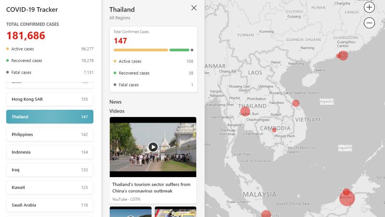Click the red bubble on Vietnam coast

(296, 103)
